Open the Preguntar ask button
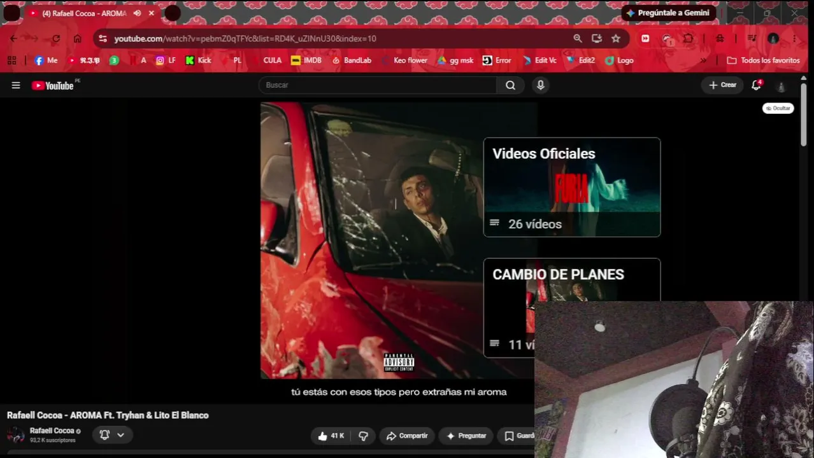 tap(466, 436)
